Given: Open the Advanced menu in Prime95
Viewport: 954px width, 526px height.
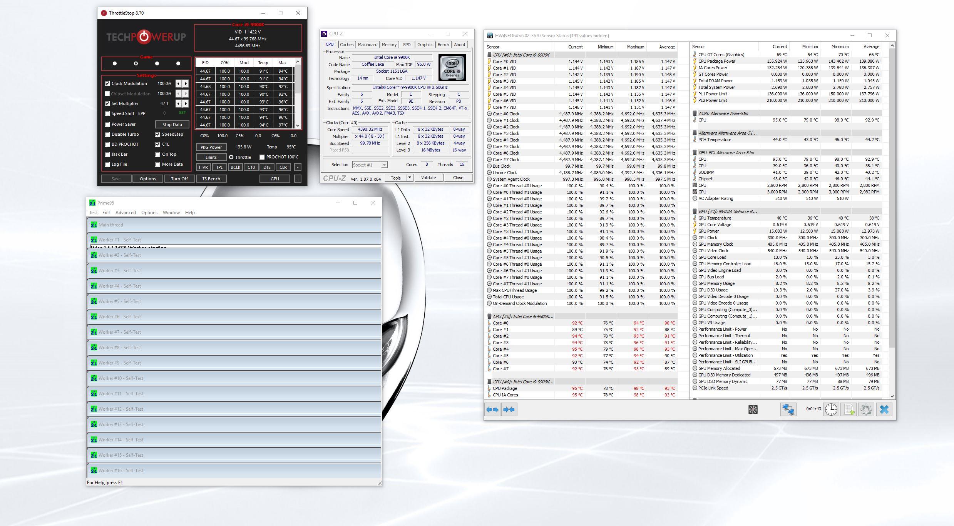Looking at the screenshot, I should point(126,213).
